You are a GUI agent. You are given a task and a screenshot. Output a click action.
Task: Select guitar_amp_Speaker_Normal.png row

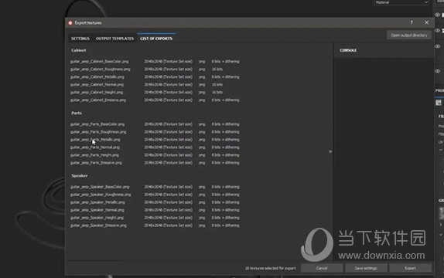[155, 210]
